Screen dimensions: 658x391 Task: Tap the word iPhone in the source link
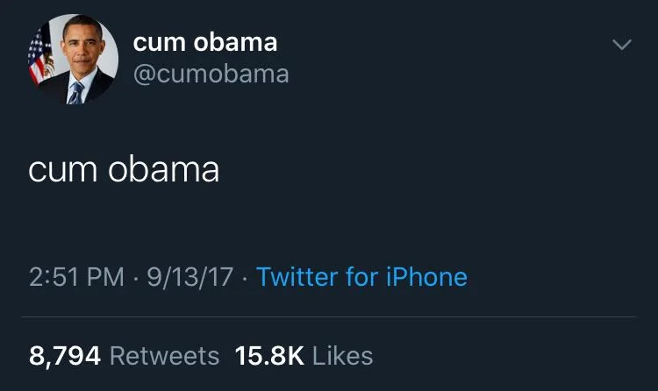[x=426, y=278]
